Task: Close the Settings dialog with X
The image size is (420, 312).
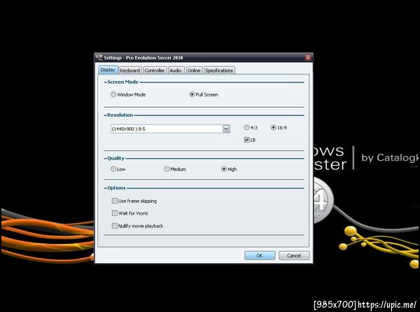Action: tap(308, 57)
